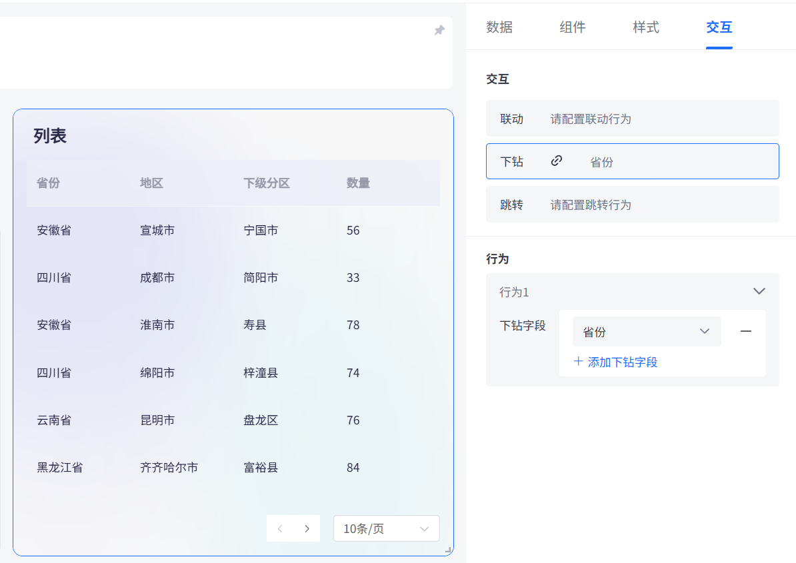
Task: Remove drill field with the minus icon
Action: [746, 331]
